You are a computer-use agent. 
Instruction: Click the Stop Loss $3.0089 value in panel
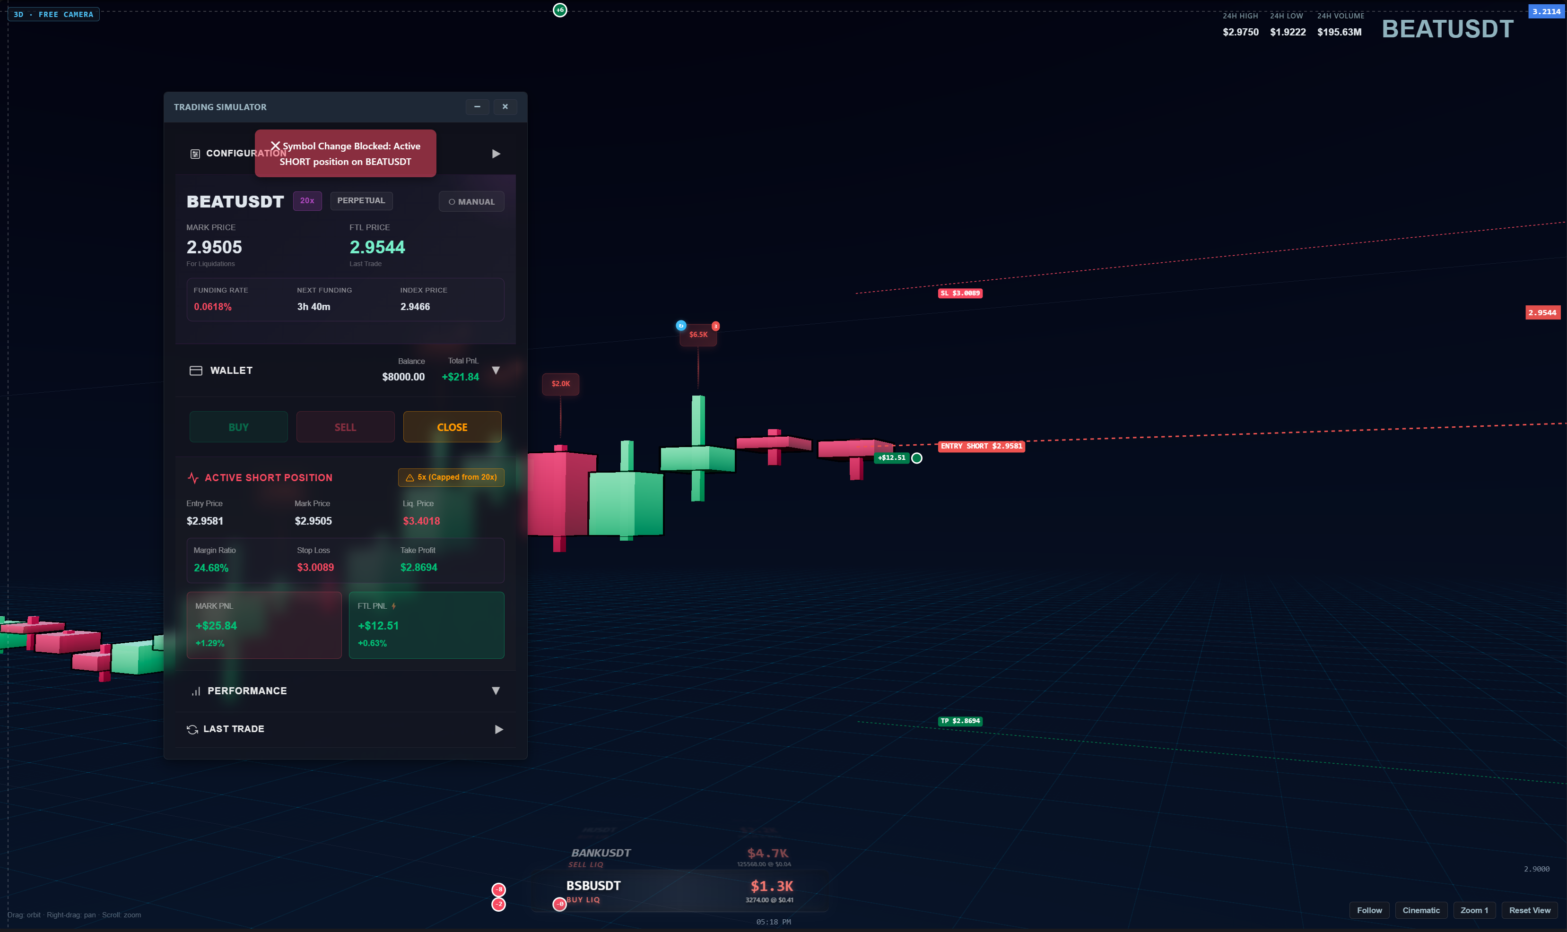(x=315, y=568)
